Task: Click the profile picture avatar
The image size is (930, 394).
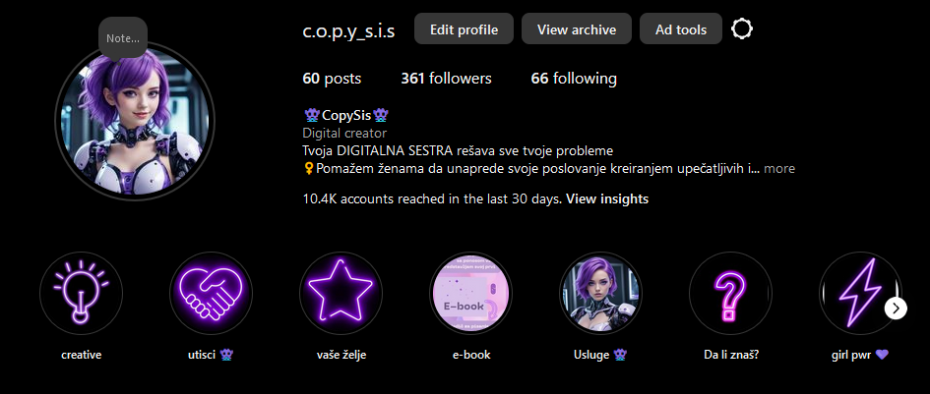Action: (x=135, y=122)
